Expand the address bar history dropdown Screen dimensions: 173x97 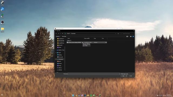(x=116, y=33)
